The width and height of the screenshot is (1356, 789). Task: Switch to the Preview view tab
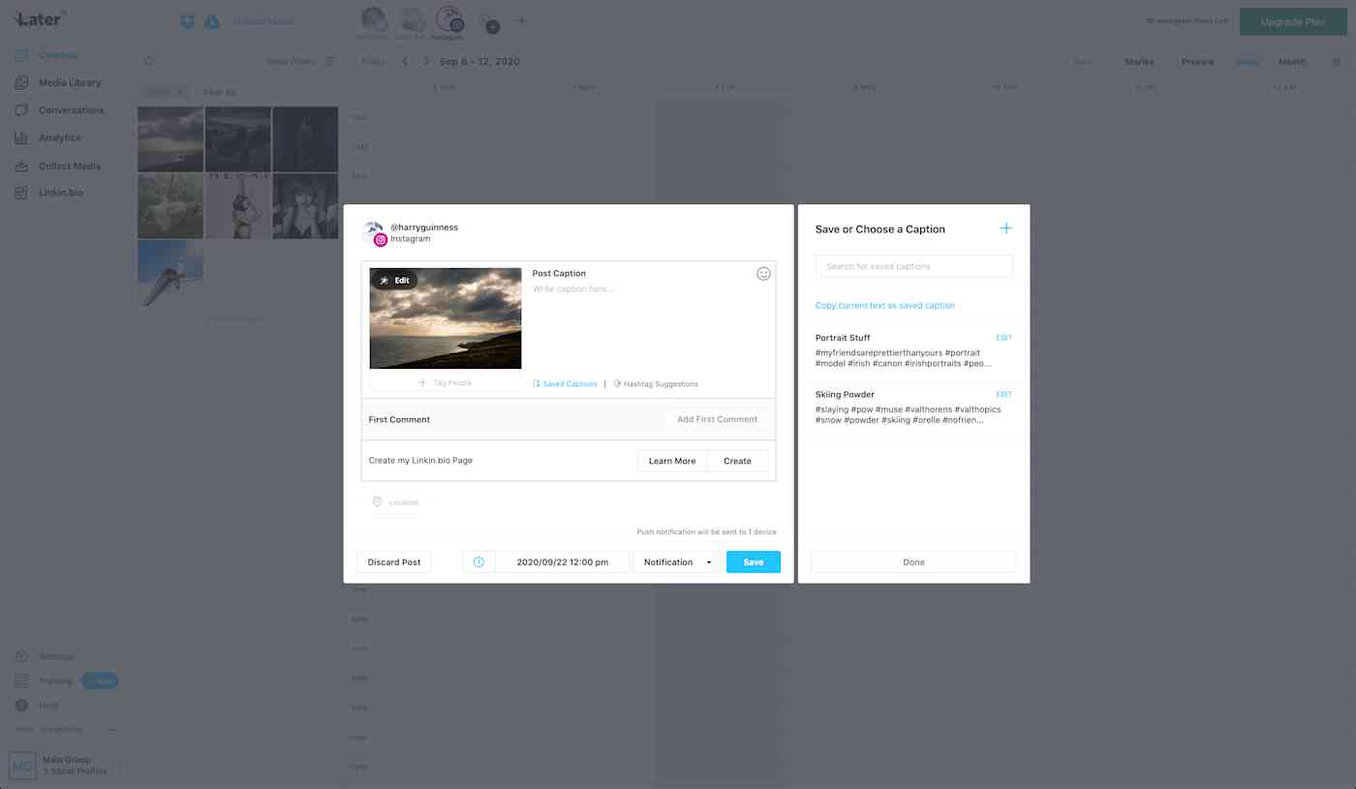(1197, 62)
